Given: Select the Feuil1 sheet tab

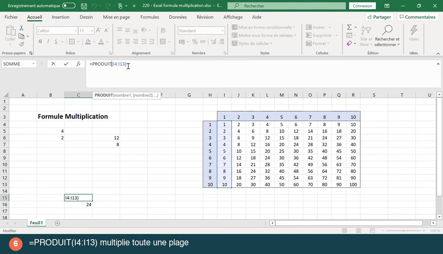Looking at the screenshot, I should 36,223.
